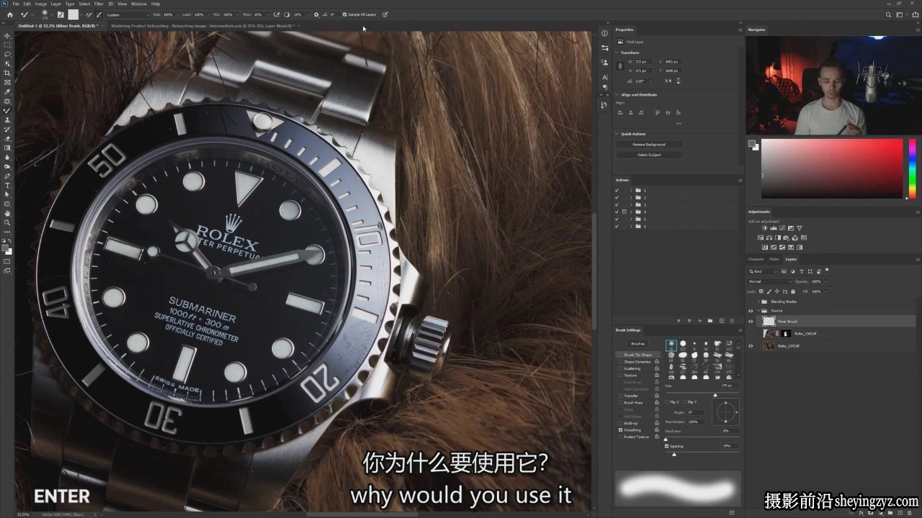Screen dimensions: 922x518
Task: Collapse the Quick Actions section
Action: [617, 134]
